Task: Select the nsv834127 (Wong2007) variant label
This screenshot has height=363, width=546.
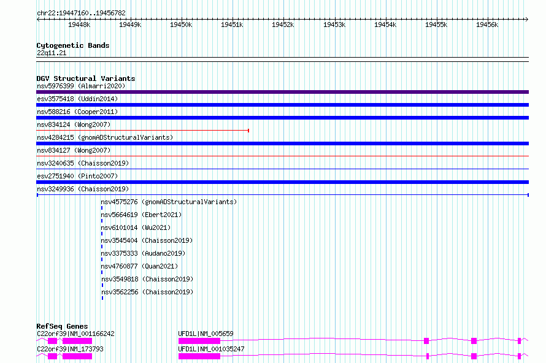Action: tap(74, 150)
